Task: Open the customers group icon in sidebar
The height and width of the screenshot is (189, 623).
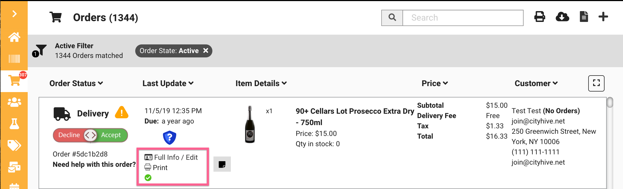Action: click(14, 102)
